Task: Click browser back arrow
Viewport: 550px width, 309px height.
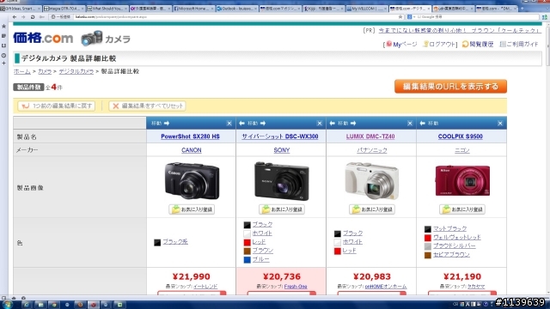Action: 15,17
